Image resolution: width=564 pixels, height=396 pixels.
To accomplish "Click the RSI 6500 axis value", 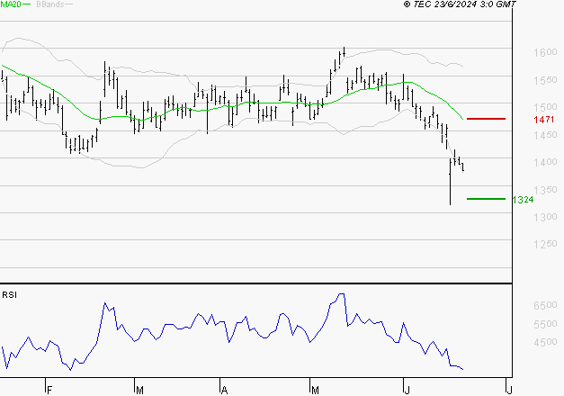I will click(545, 305).
